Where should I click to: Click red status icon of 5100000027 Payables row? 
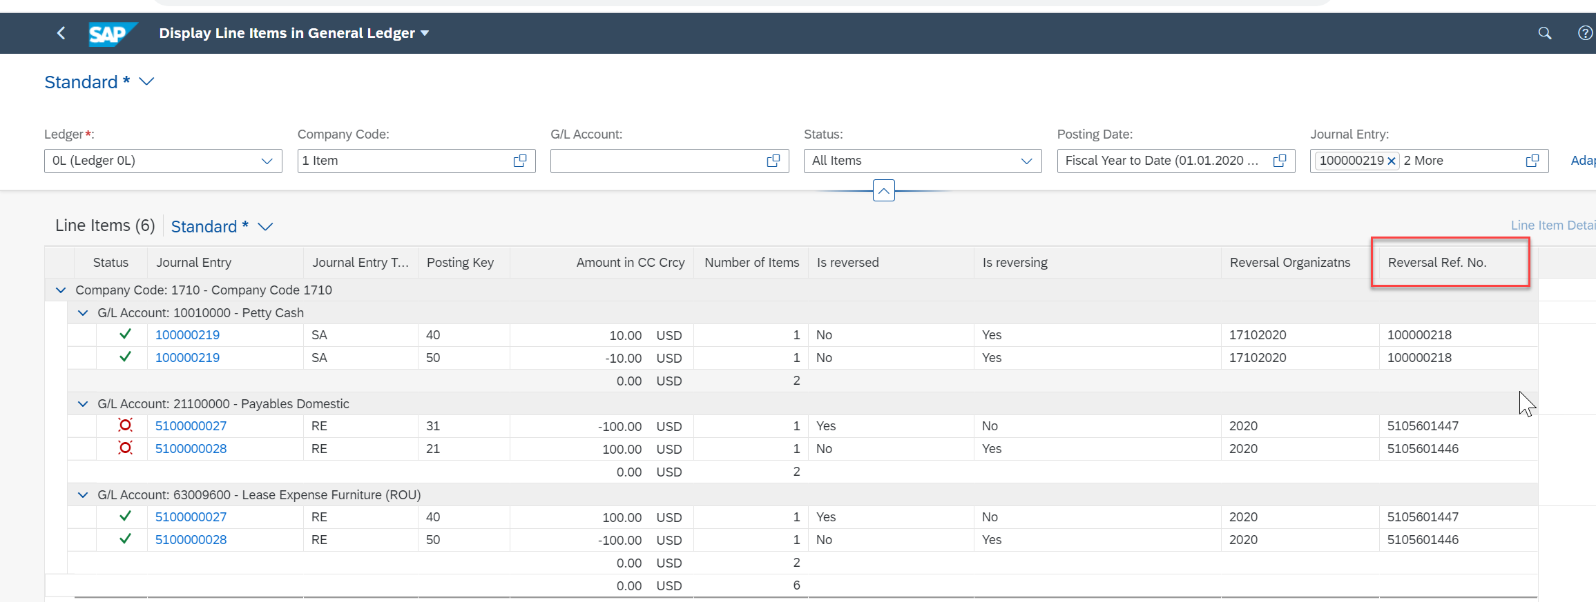point(125,425)
